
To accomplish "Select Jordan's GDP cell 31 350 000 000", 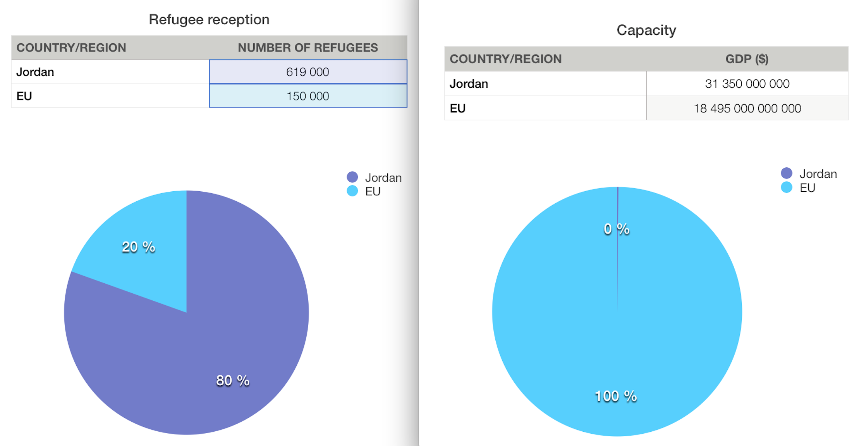I will coord(747,84).
